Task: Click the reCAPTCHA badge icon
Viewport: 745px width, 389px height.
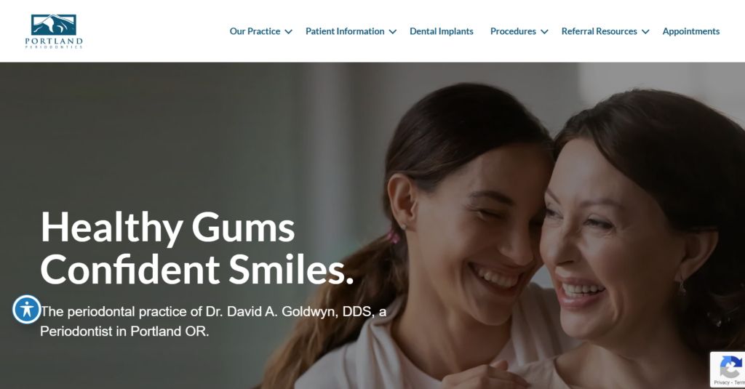Action: coord(730,367)
